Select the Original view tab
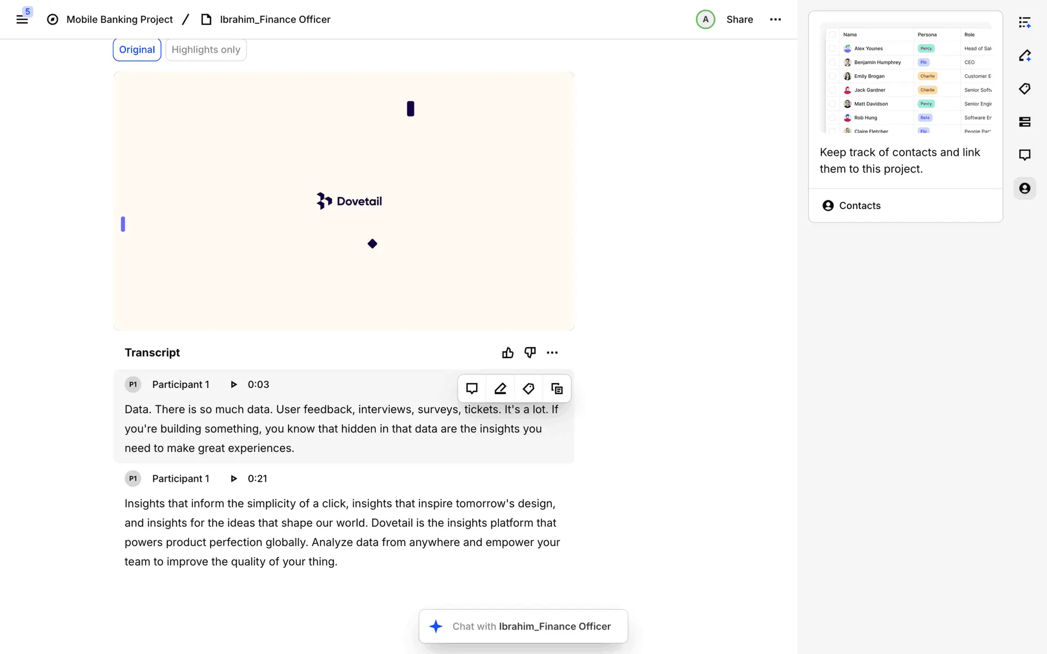The height and width of the screenshot is (654, 1047). 137,50
